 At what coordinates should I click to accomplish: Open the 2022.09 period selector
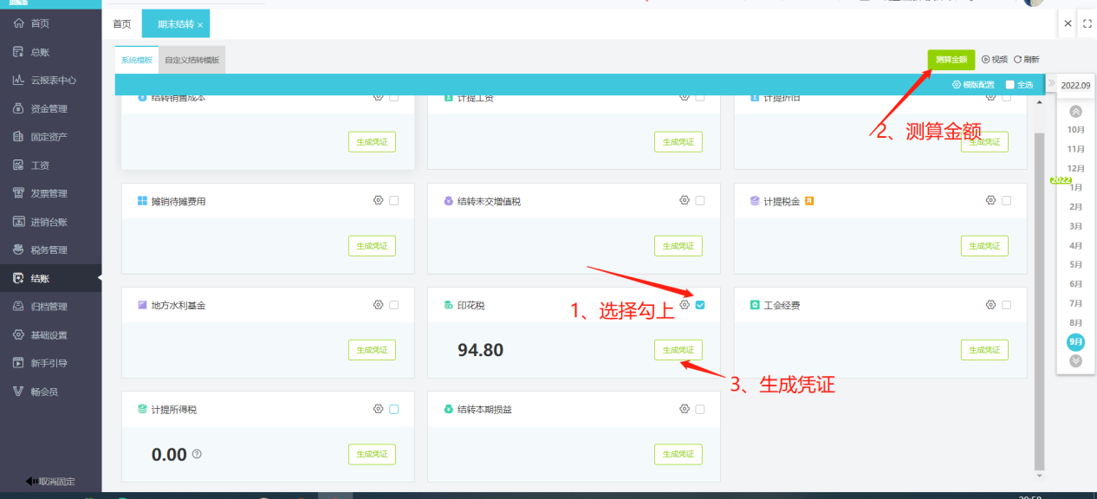click(x=1075, y=85)
